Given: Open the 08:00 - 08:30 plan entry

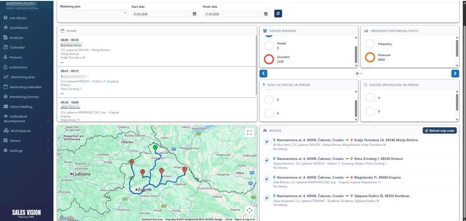Looking at the screenshot, I should click(x=156, y=51).
